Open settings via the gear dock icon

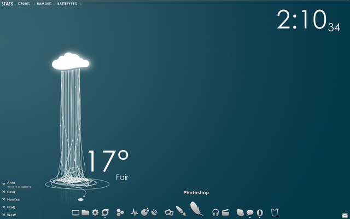click(95, 212)
